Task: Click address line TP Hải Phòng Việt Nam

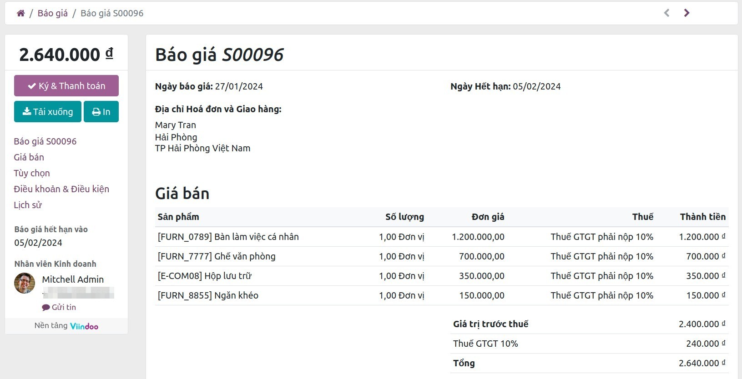Action: tap(202, 148)
